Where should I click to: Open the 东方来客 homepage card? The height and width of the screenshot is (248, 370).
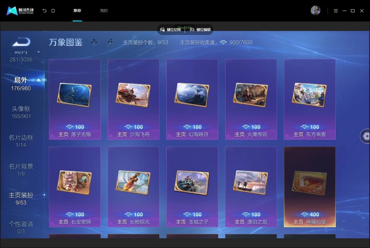tap(310, 99)
